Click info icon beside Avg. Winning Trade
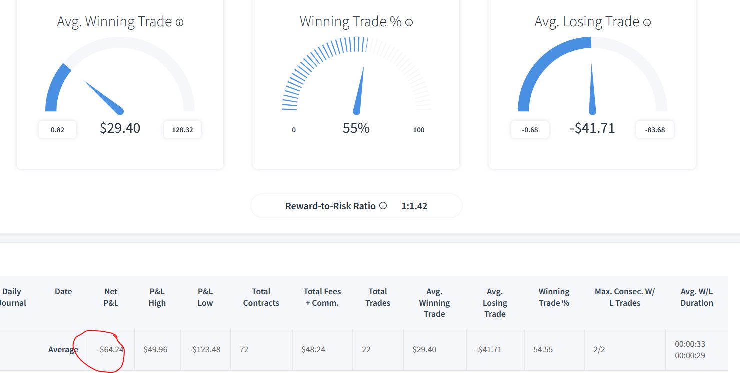This screenshot has height=373, width=740. 180,23
